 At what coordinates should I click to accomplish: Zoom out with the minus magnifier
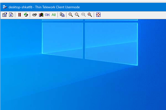tap(77, 15)
